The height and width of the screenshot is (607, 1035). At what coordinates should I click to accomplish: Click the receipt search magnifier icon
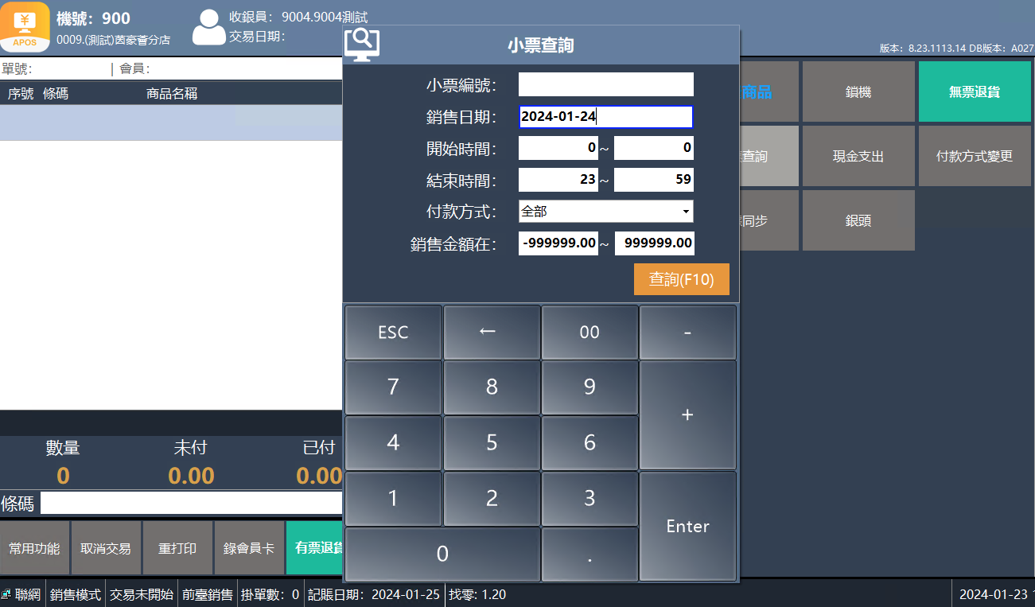(362, 45)
